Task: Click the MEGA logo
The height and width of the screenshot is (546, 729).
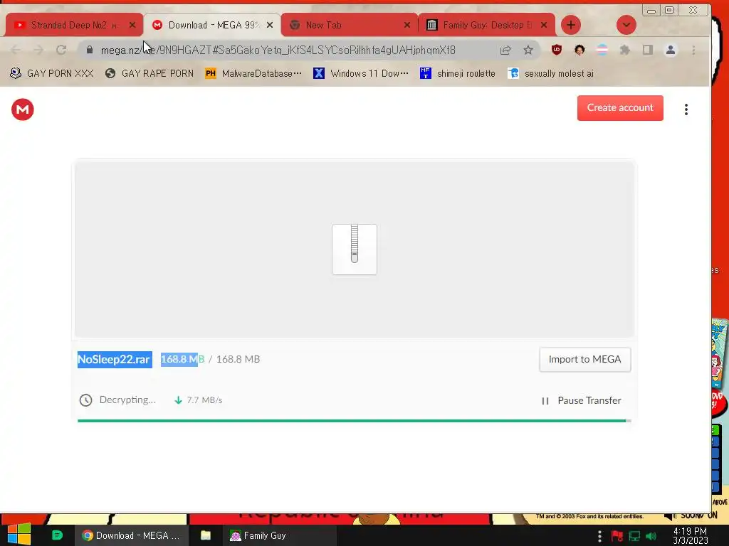Action: (22, 109)
